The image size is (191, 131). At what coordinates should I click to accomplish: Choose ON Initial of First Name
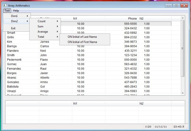85,42
